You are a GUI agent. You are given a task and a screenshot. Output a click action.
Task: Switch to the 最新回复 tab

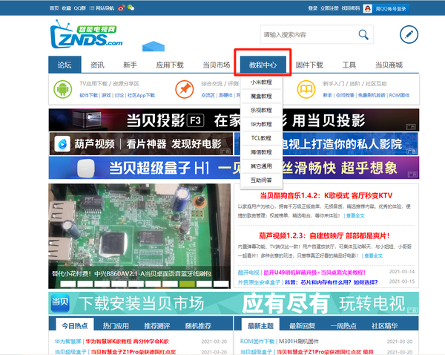(302, 326)
